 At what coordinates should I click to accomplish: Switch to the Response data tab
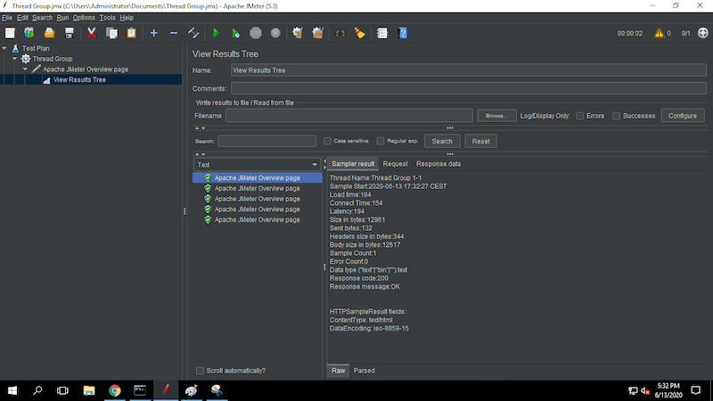(x=438, y=164)
